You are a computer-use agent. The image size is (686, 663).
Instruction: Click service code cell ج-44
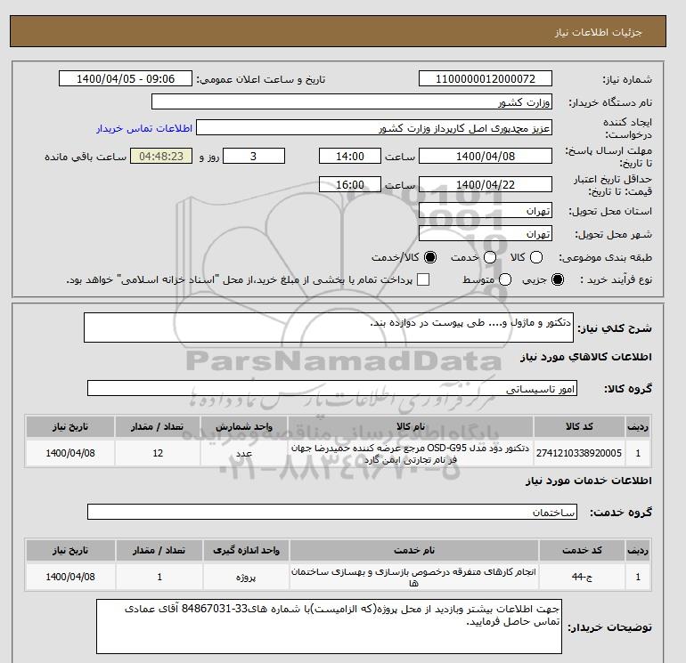583,577
